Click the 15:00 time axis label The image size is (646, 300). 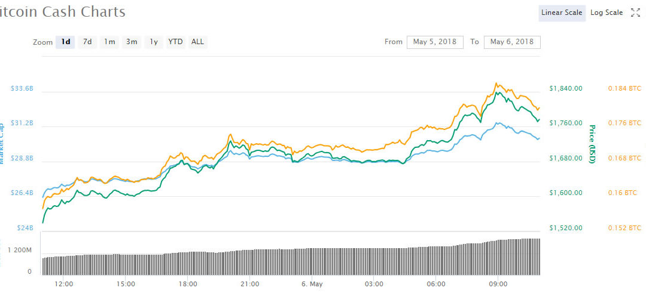[126, 284]
